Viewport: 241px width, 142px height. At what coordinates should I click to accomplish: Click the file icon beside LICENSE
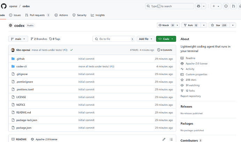coord(13,97)
